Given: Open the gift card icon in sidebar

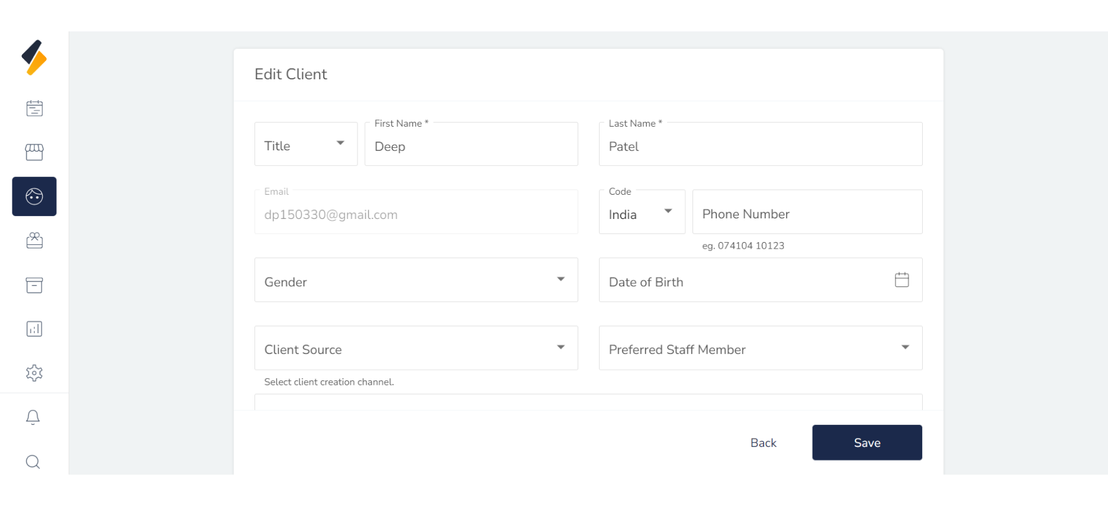Looking at the screenshot, I should [x=34, y=240].
